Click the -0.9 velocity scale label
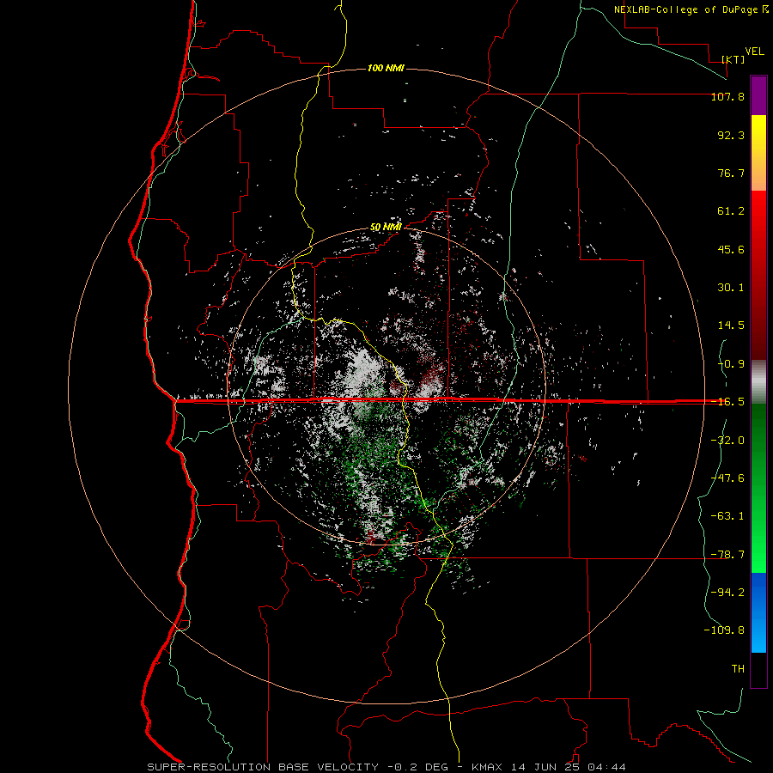Image resolution: width=773 pixels, height=773 pixels. pos(731,364)
